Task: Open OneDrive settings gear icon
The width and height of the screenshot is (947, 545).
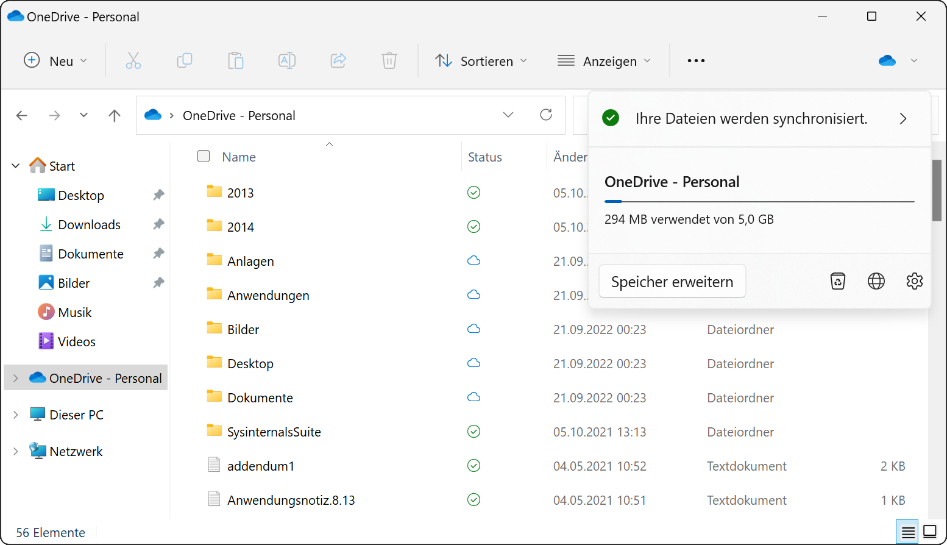Action: click(914, 281)
